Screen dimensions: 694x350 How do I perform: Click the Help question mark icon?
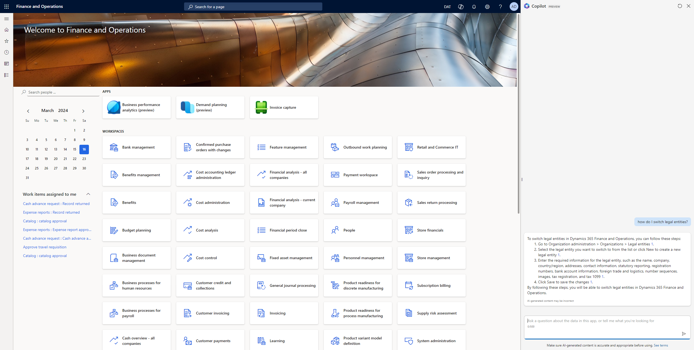coord(500,7)
